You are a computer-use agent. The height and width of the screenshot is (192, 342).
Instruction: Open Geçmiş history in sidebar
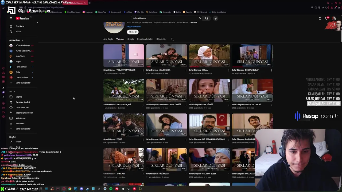pyautogui.click(x=19, y=97)
